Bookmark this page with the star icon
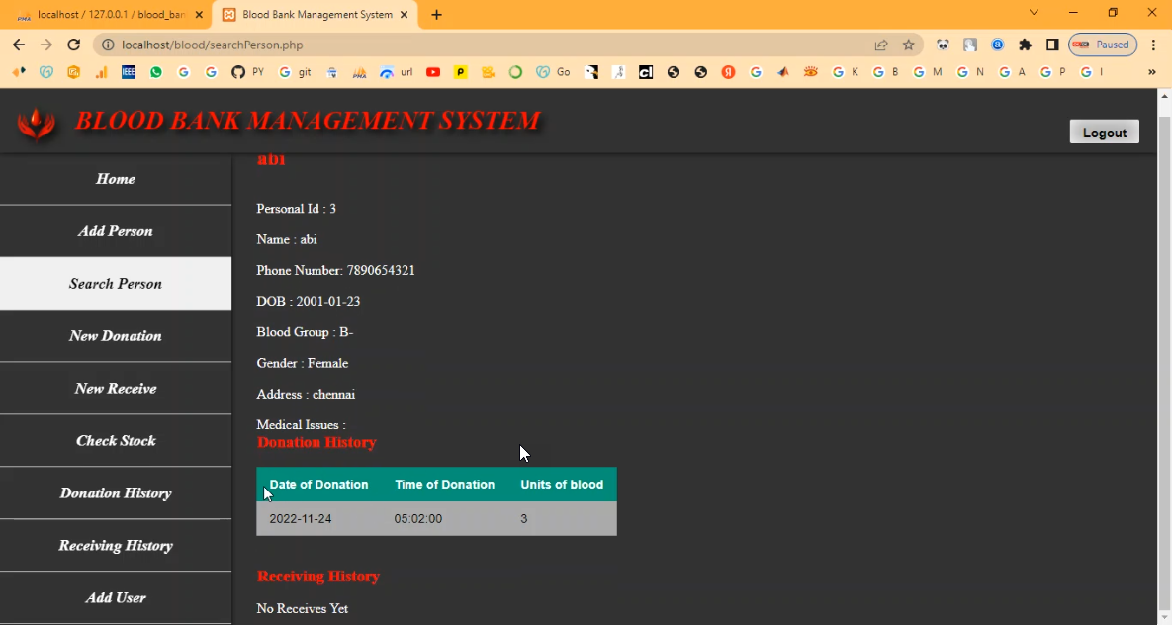The image size is (1172, 625). (x=908, y=45)
